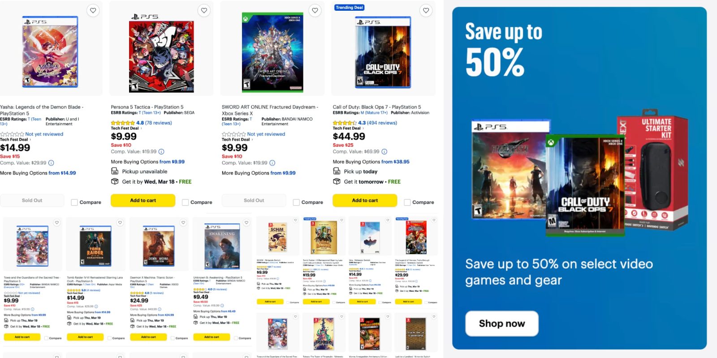Click the heart icon on Unknown 9: Awakening
This screenshot has height=358, width=717.
pos(246,222)
